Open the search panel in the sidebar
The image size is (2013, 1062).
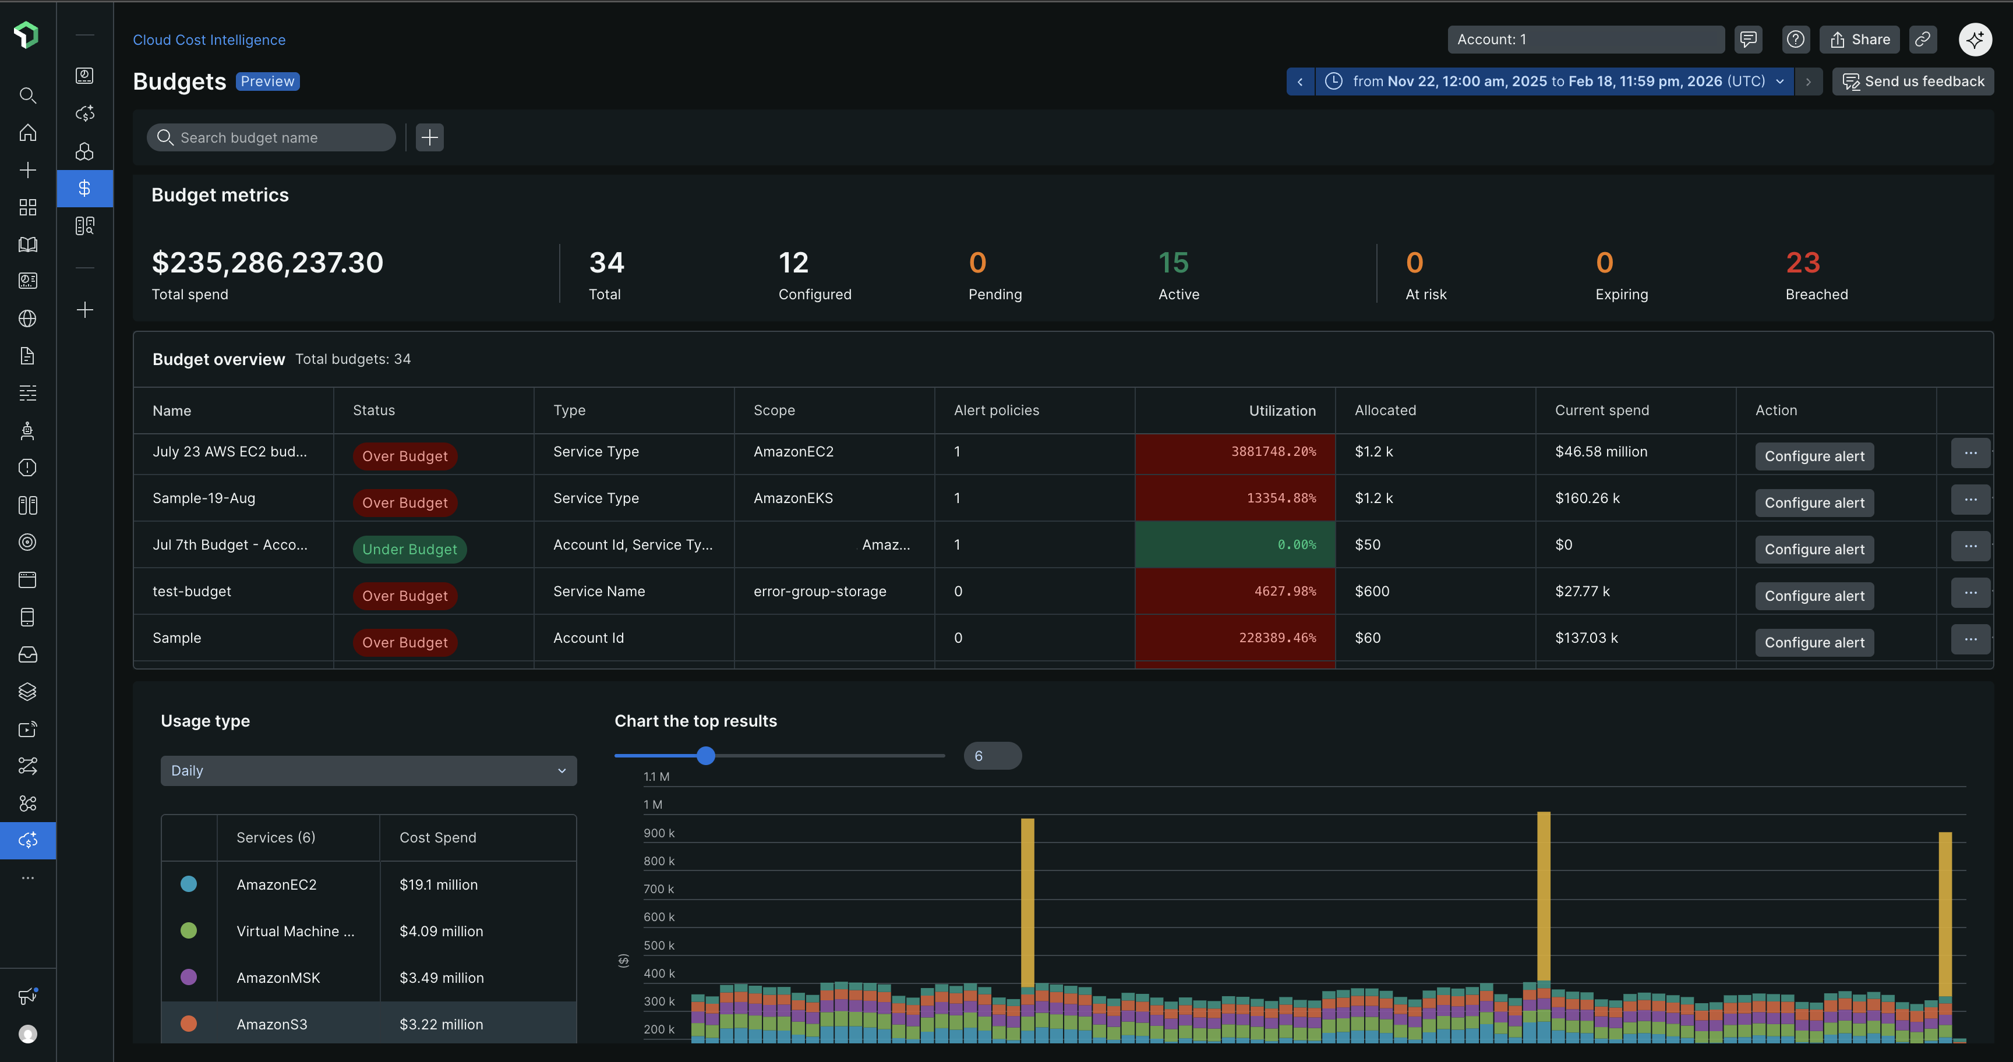tap(27, 95)
